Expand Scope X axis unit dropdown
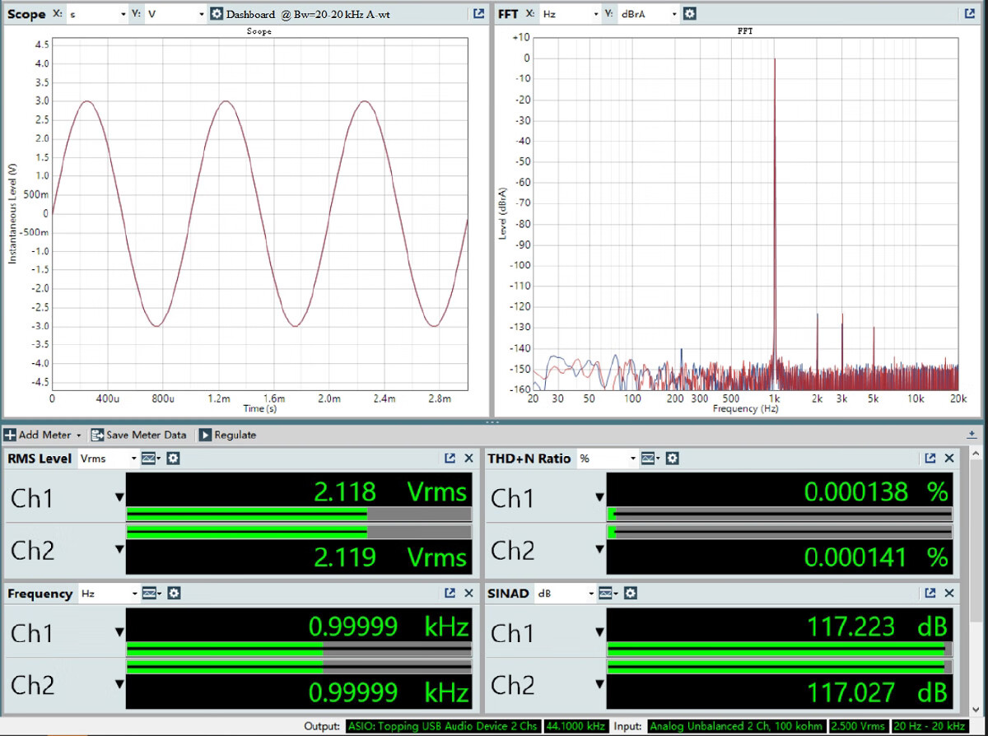This screenshot has height=736, width=988. coord(123,14)
